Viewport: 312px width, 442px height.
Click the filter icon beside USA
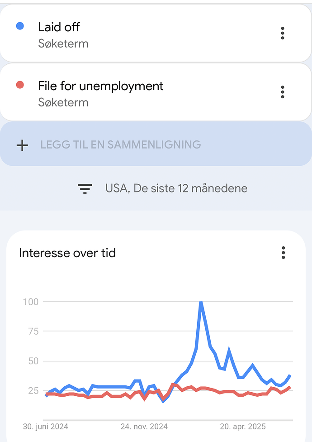coord(85,188)
